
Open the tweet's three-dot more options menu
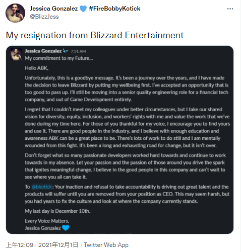(x=230, y=9)
